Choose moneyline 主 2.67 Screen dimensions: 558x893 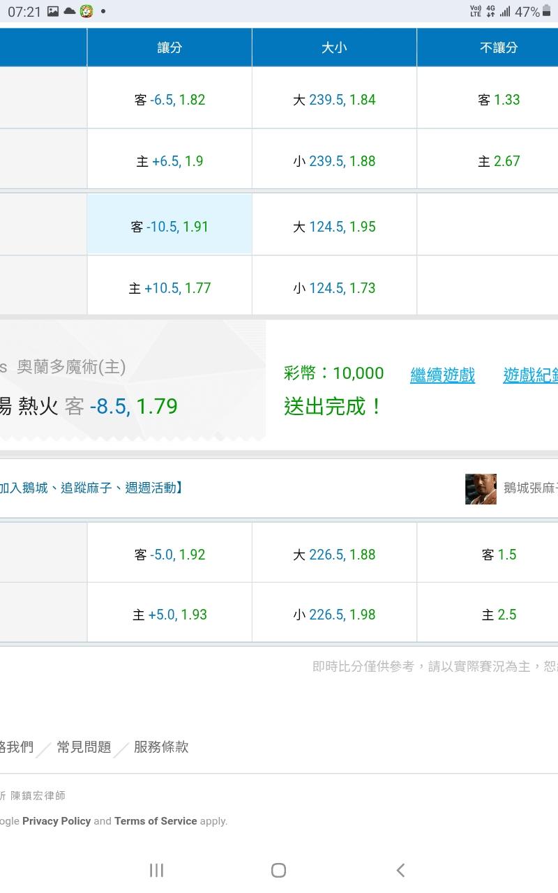(499, 161)
